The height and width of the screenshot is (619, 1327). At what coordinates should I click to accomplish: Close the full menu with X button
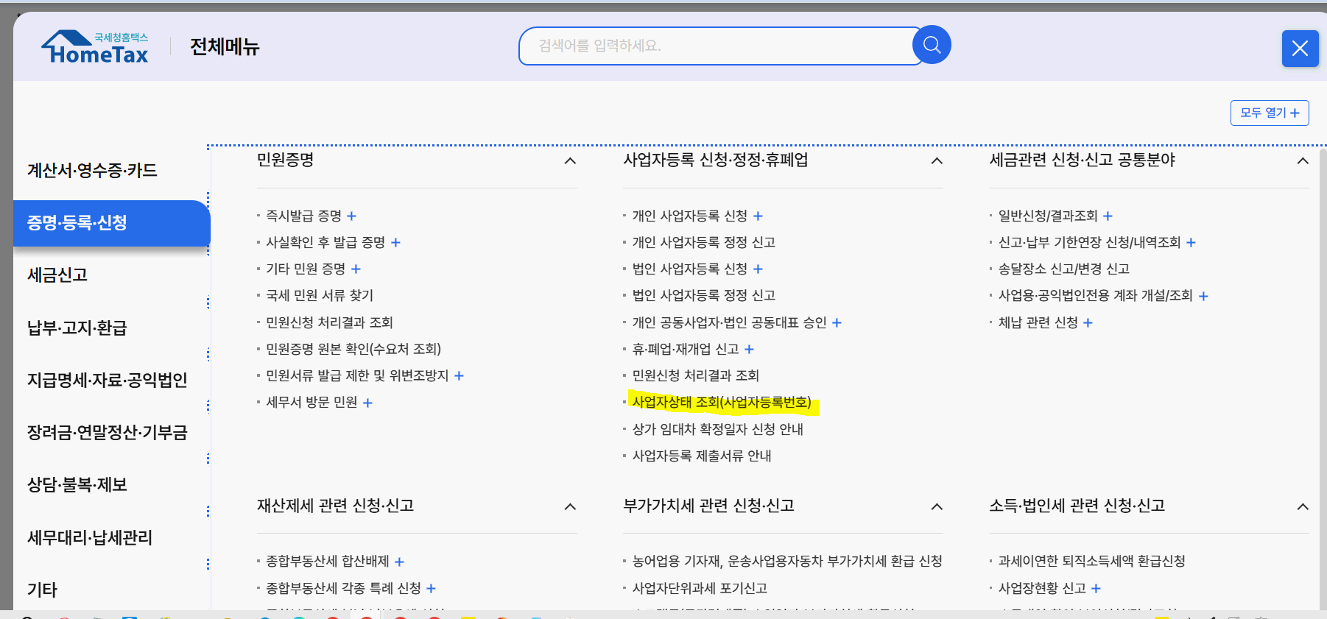[1300, 49]
